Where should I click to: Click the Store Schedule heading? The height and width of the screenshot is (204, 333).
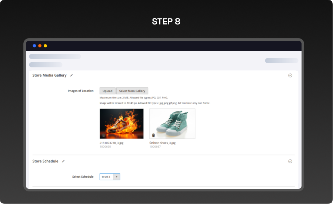click(x=46, y=161)
